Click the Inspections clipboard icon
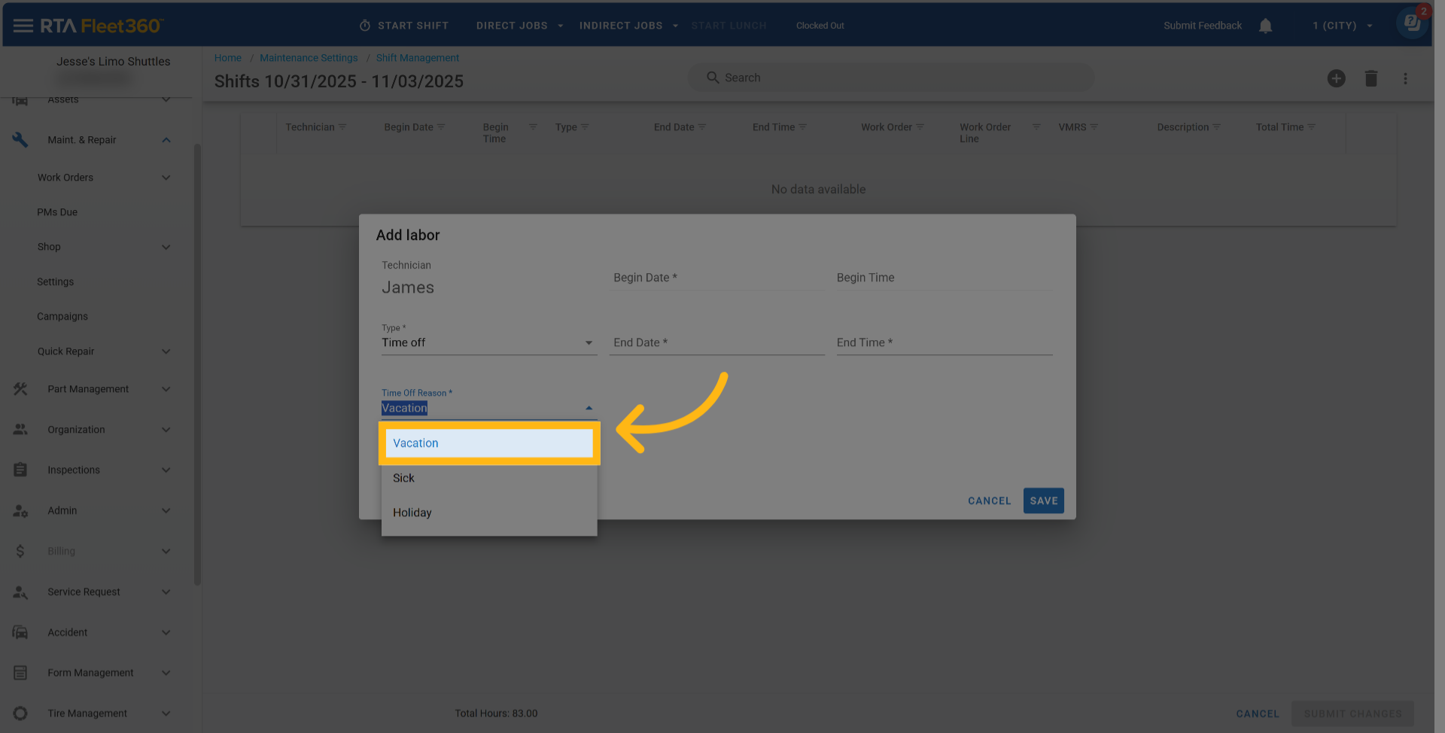1445x733 pixels. point(20,470)
